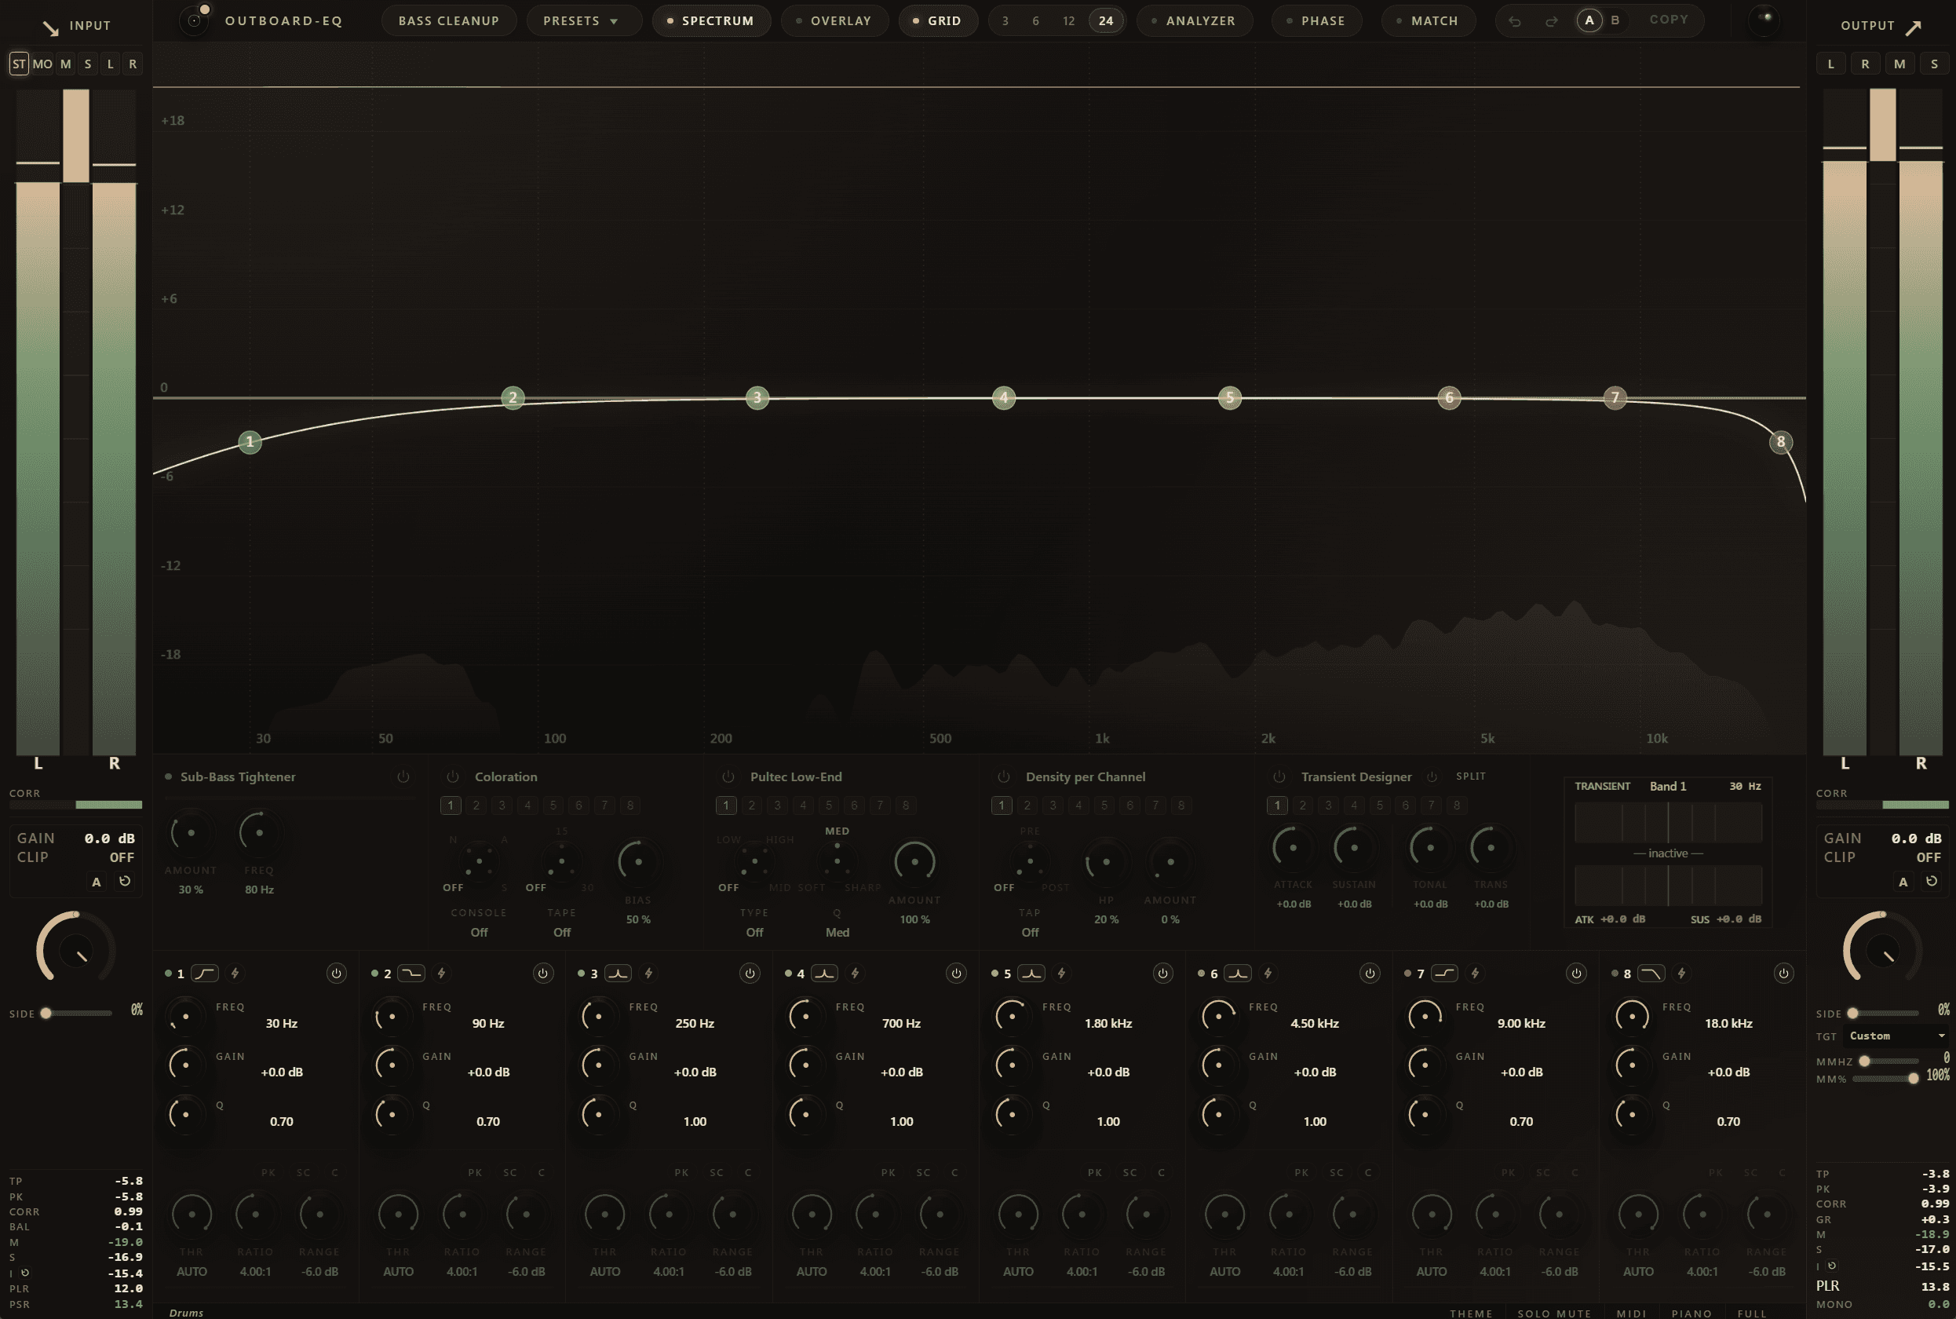The image size is (1956, 1319).
Task: Click band 8 power icon
Action: point(1783,974)
